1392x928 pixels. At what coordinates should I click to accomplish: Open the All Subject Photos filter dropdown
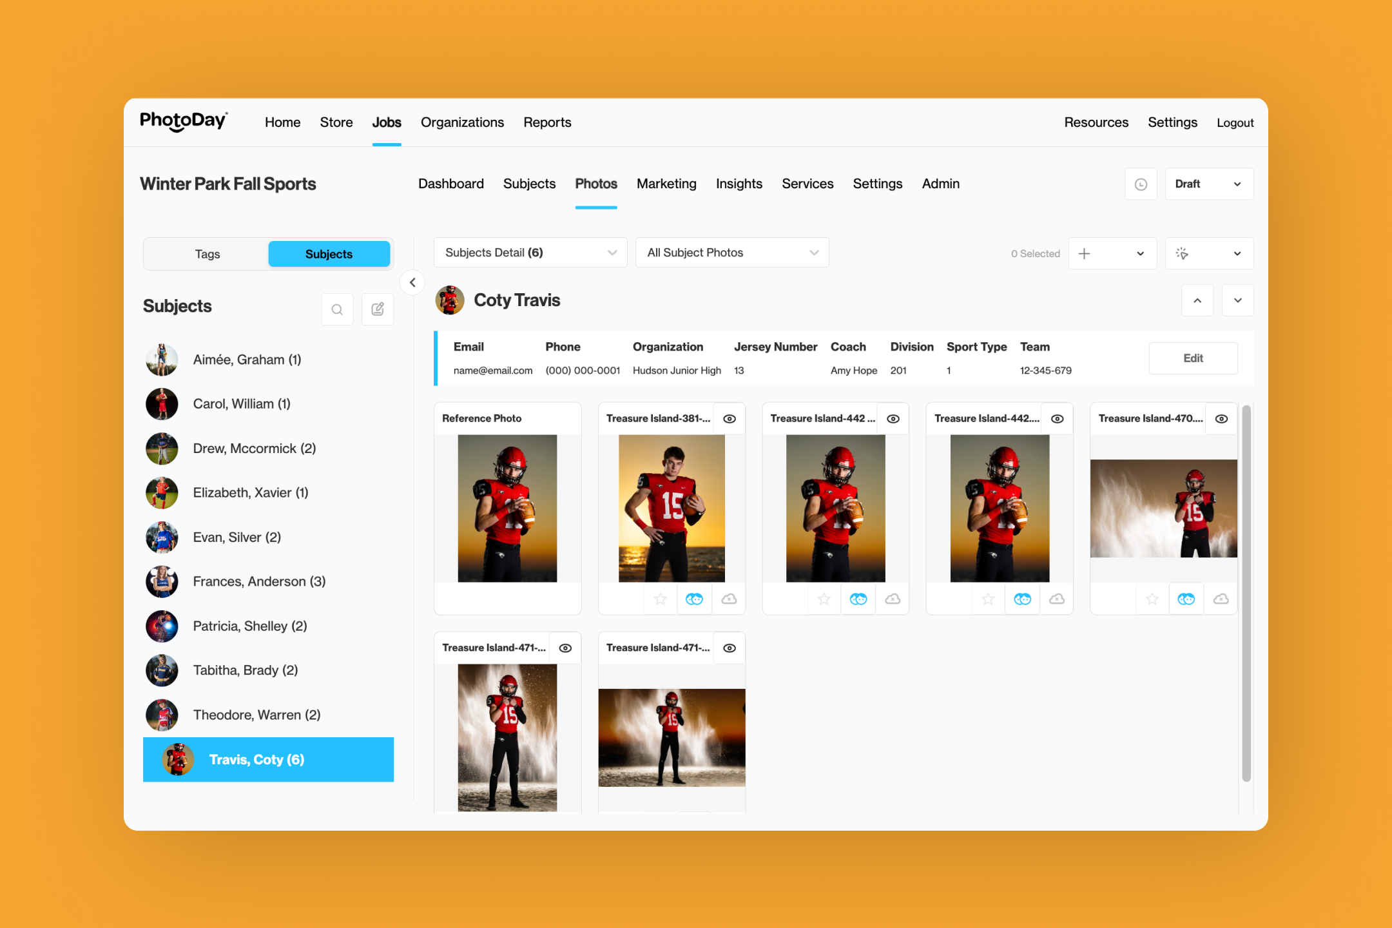tap(731, 253)
